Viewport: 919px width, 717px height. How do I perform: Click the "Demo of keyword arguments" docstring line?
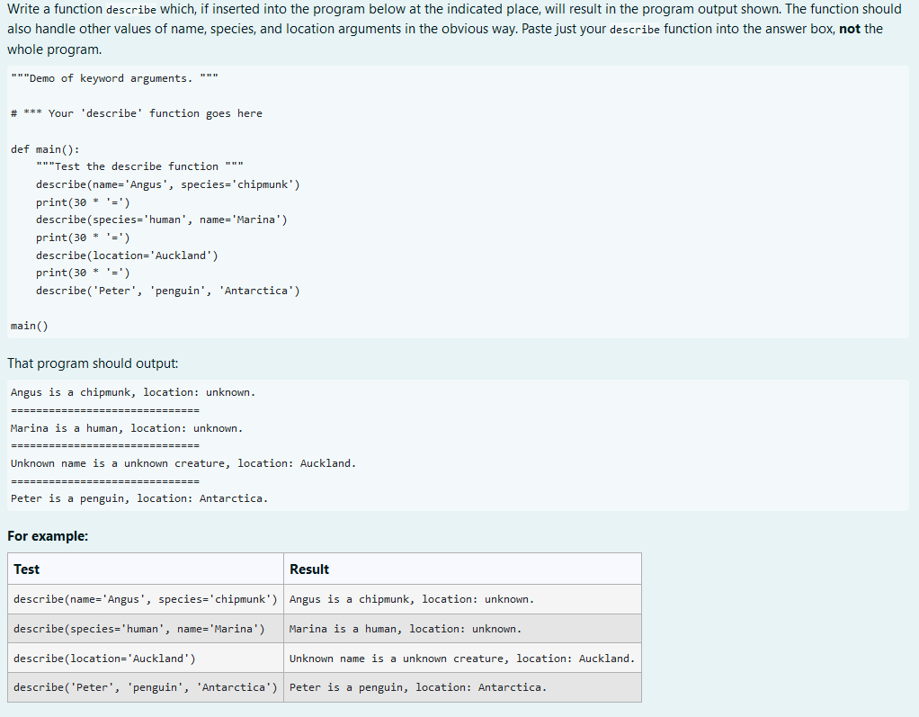point(114,78)
